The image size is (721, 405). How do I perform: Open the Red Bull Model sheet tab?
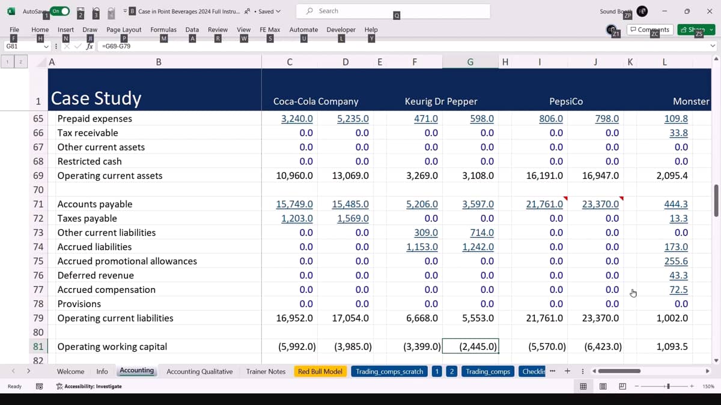coord(320,371)
